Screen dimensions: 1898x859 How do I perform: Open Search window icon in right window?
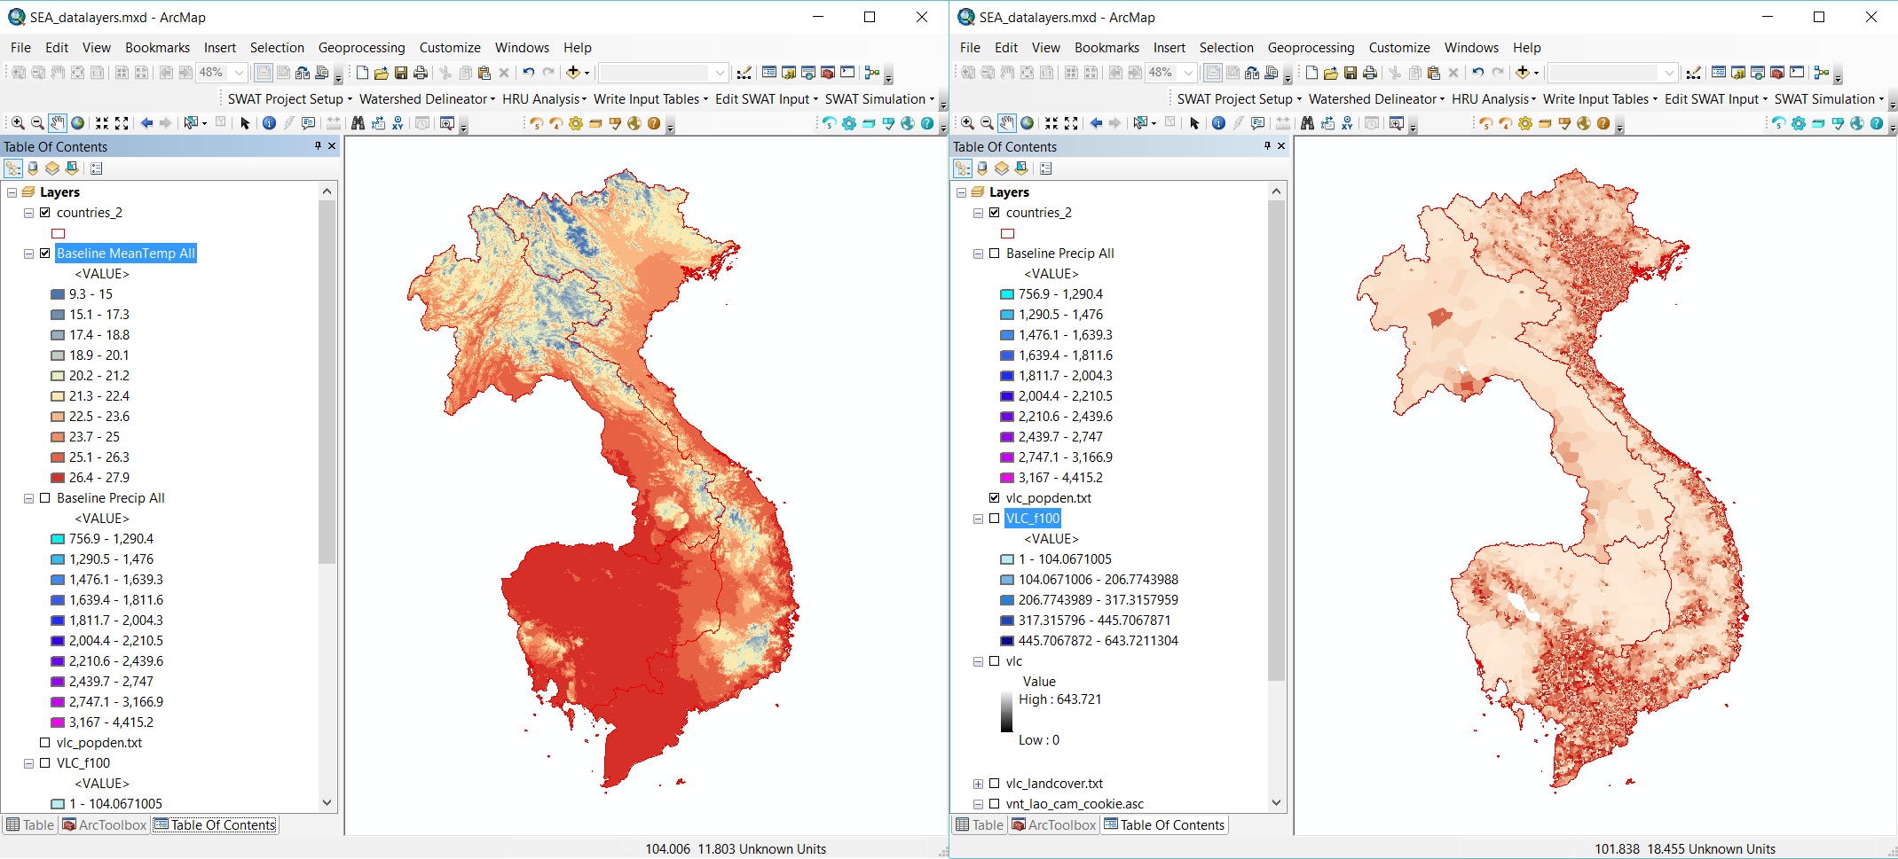coord(1758,73)
